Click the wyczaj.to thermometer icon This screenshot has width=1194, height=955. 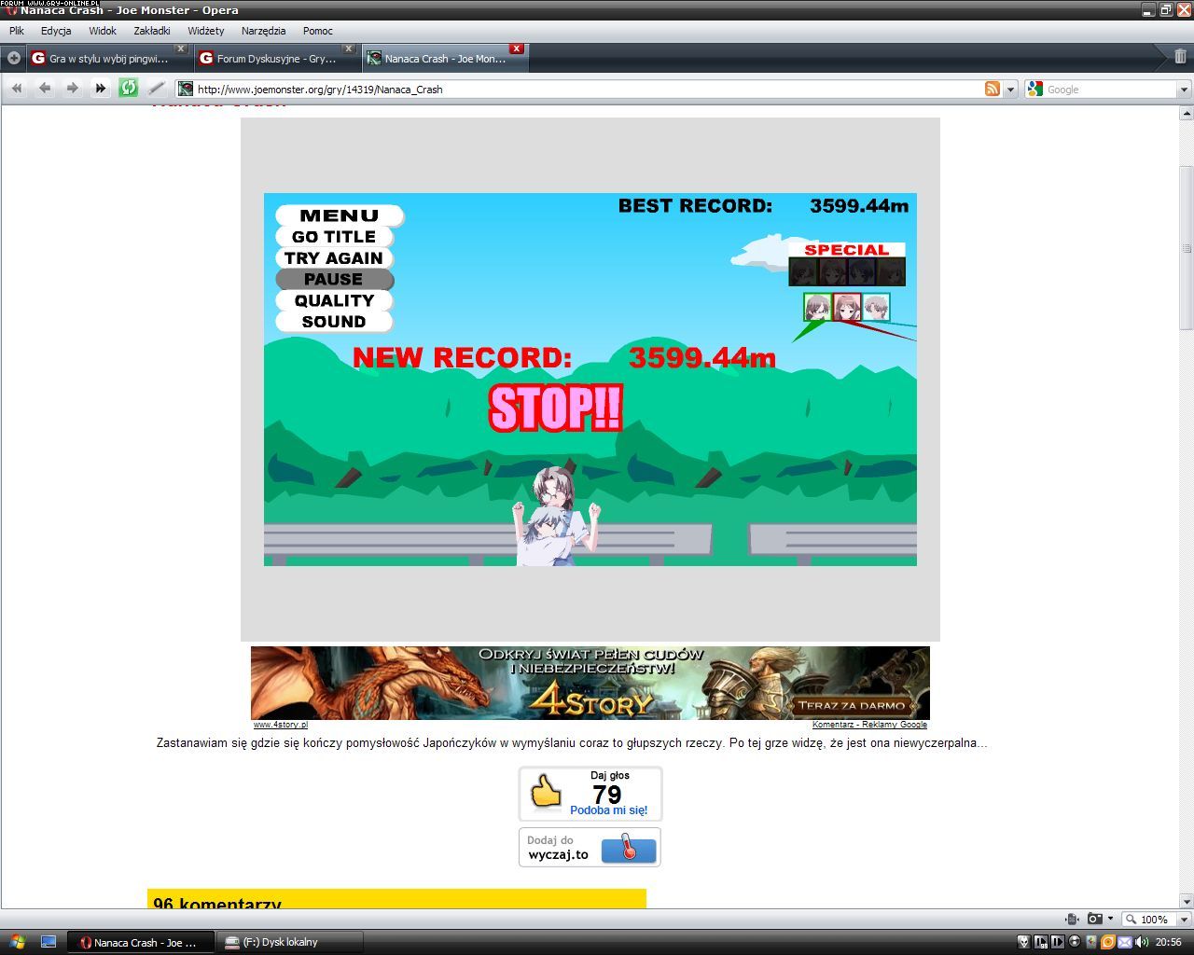pyautogui.click(x=629, y=850)
